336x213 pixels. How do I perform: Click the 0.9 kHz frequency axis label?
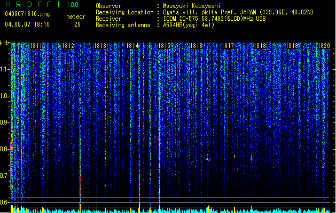tap(4, 122)
